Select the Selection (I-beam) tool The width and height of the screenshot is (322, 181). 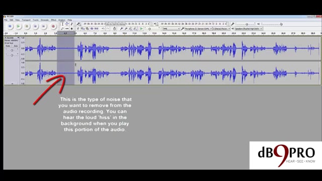[62, 24]
